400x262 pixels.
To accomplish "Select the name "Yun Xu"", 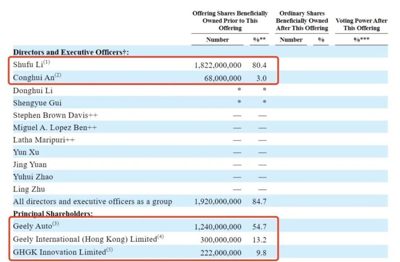I will (26, 152).
